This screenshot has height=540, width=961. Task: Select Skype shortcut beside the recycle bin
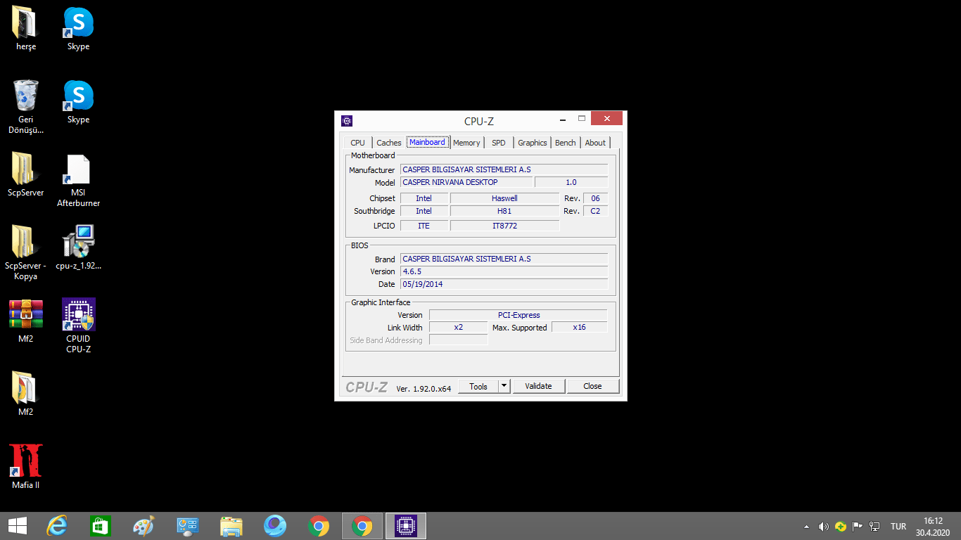point(78,101)
